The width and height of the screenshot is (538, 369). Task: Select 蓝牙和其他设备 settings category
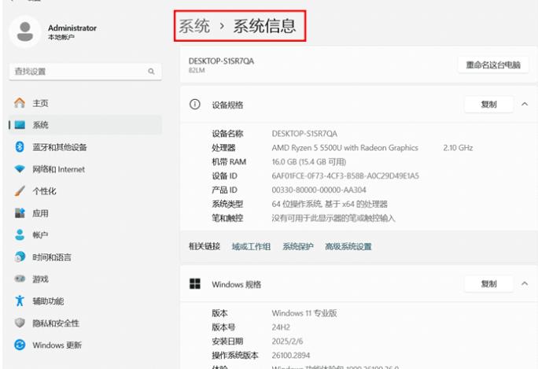(85, 147)
